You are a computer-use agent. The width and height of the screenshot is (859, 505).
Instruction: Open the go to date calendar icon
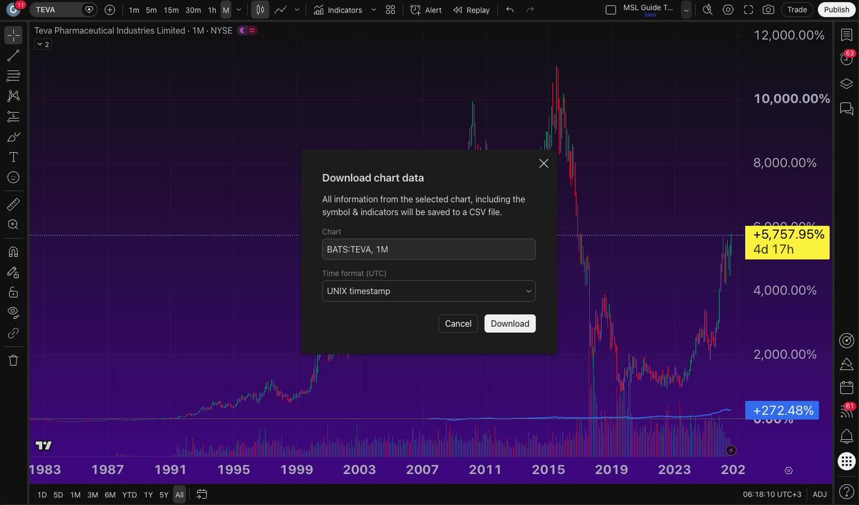202,494
